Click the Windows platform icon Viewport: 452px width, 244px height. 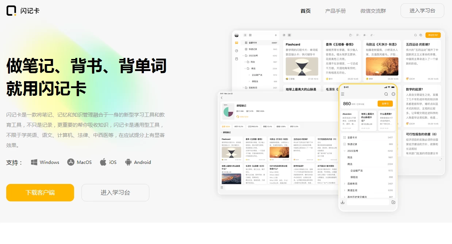click(x=34, y=162)
